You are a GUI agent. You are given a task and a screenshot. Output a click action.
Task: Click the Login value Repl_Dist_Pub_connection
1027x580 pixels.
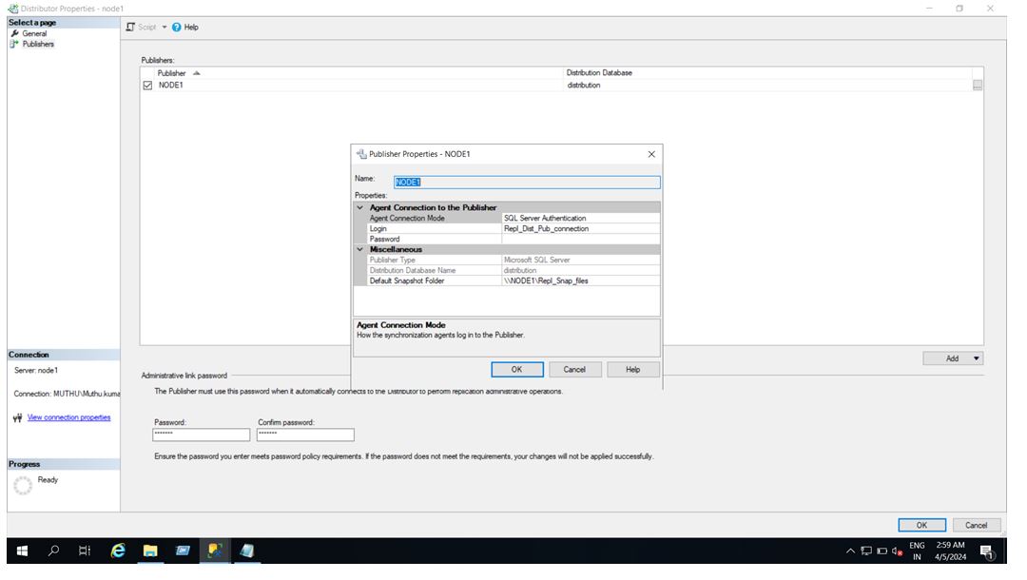[x=580, y=228]
